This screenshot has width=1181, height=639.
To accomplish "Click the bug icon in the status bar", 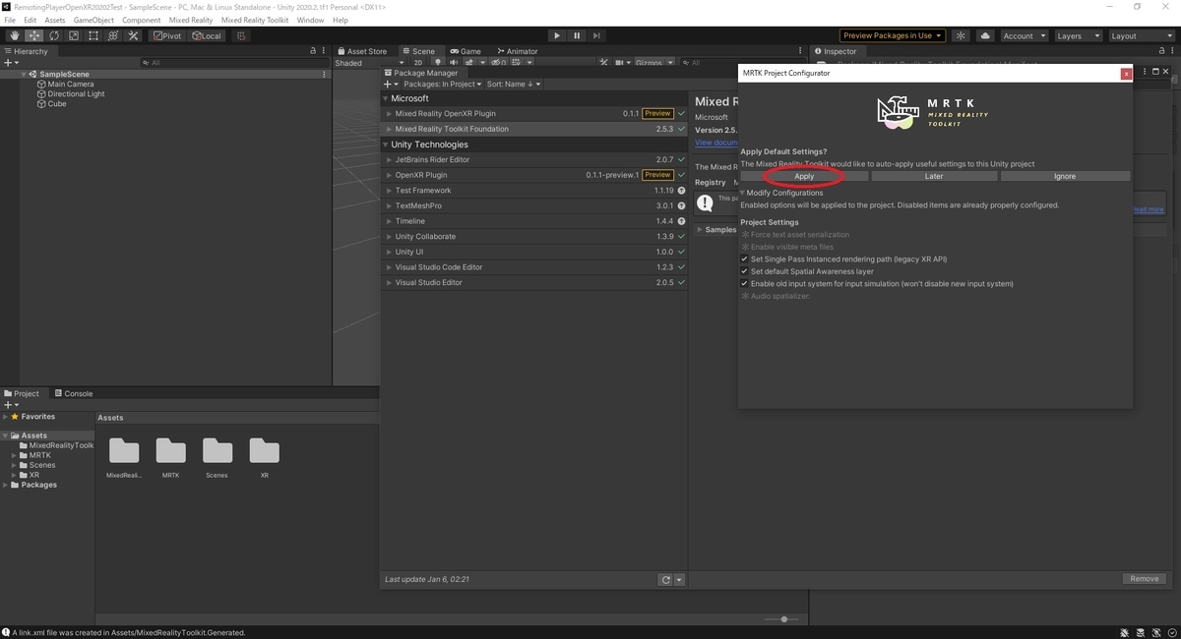I will (1124, 632).
